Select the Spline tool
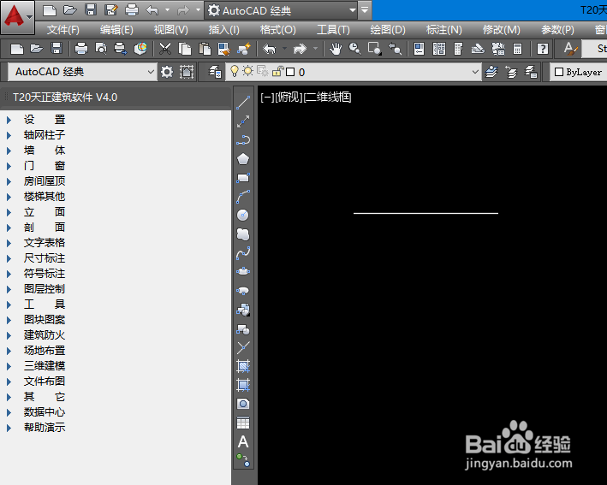Viewport: 607px width, 485px height. [x=243, y=253]
